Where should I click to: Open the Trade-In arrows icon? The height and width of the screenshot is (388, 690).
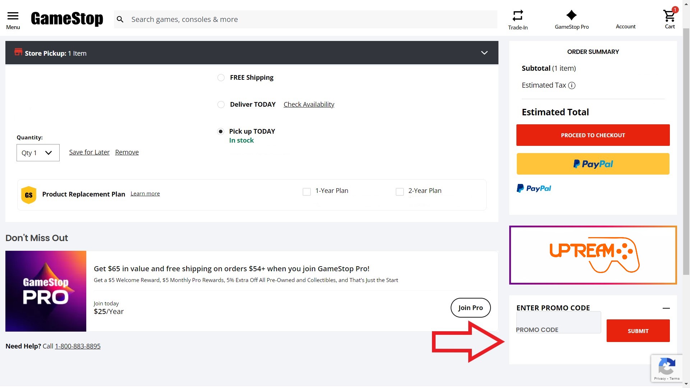coord(517,15)
